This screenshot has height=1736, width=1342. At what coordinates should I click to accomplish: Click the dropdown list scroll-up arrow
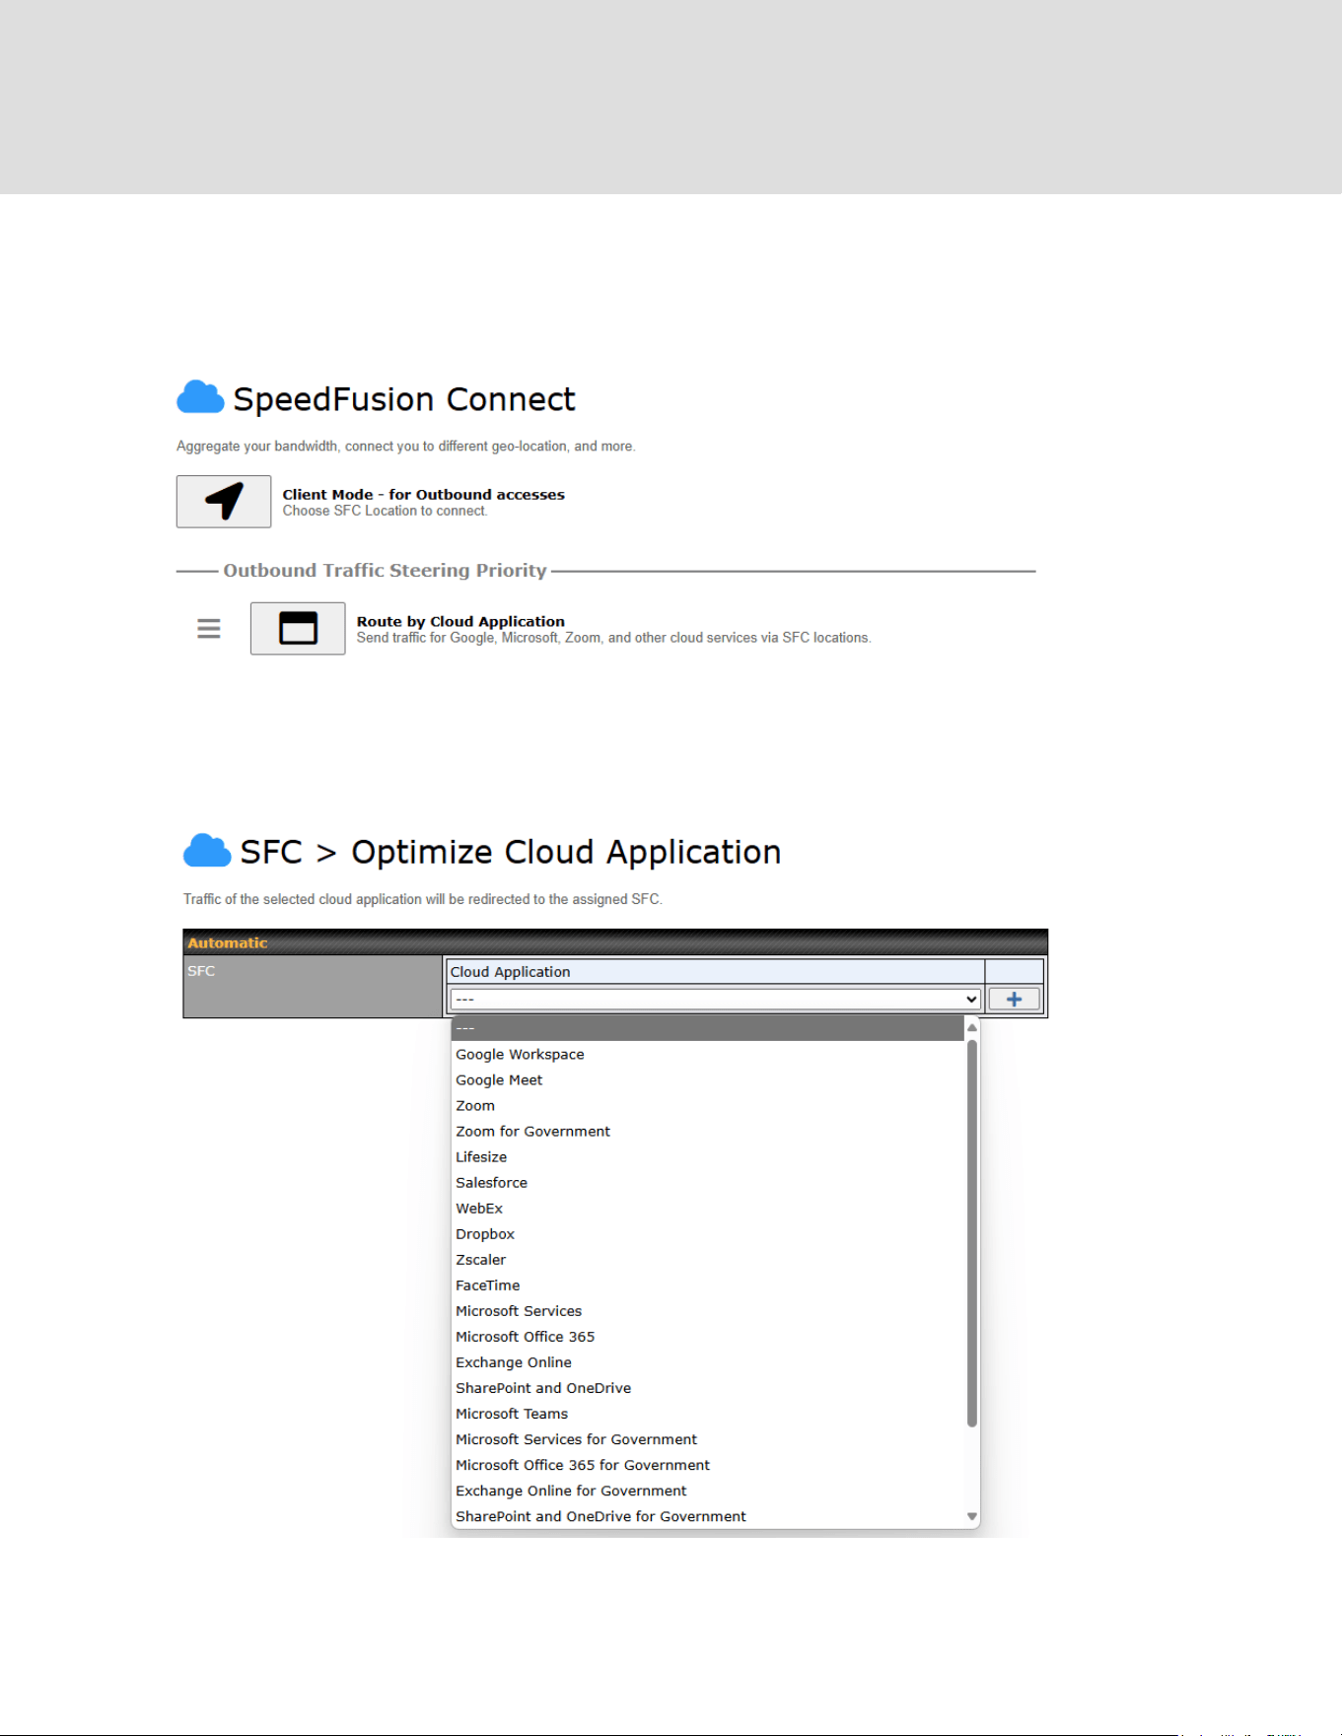[972, 1027]
